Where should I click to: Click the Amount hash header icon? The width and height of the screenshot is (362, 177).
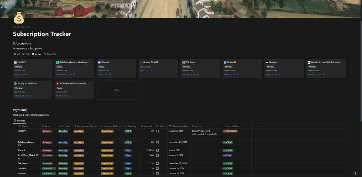142,126
